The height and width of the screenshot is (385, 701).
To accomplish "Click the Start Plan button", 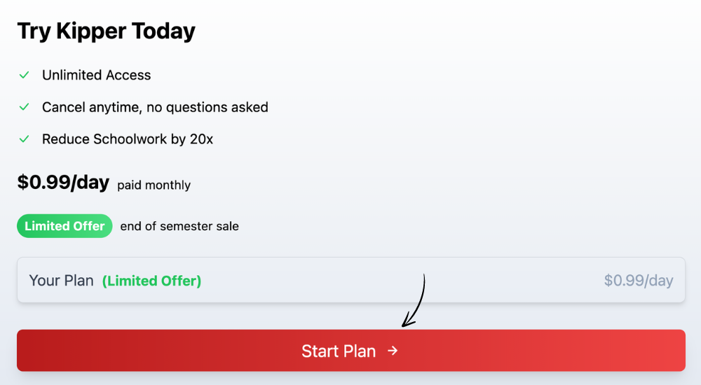I will [x=351, y=351].
